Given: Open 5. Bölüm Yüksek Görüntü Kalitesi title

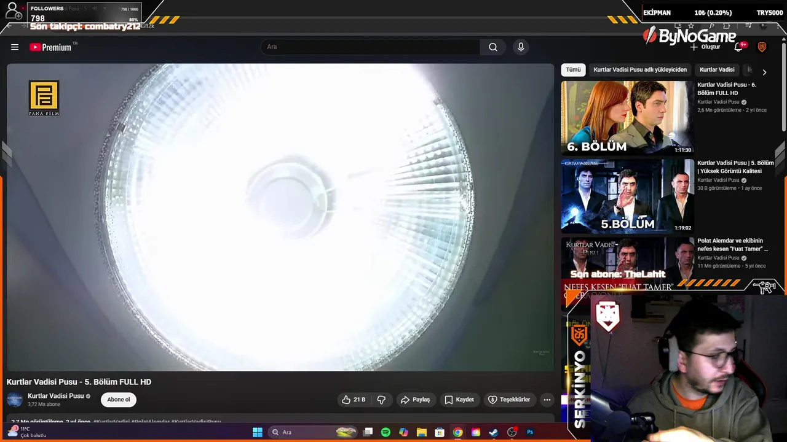Looking at the screenshot, I should point(735,167).
